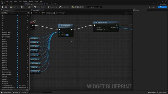Click the Target pin on Set Render Opacity
The width and height of the screenshot is (168, 94).
point(60,32)
